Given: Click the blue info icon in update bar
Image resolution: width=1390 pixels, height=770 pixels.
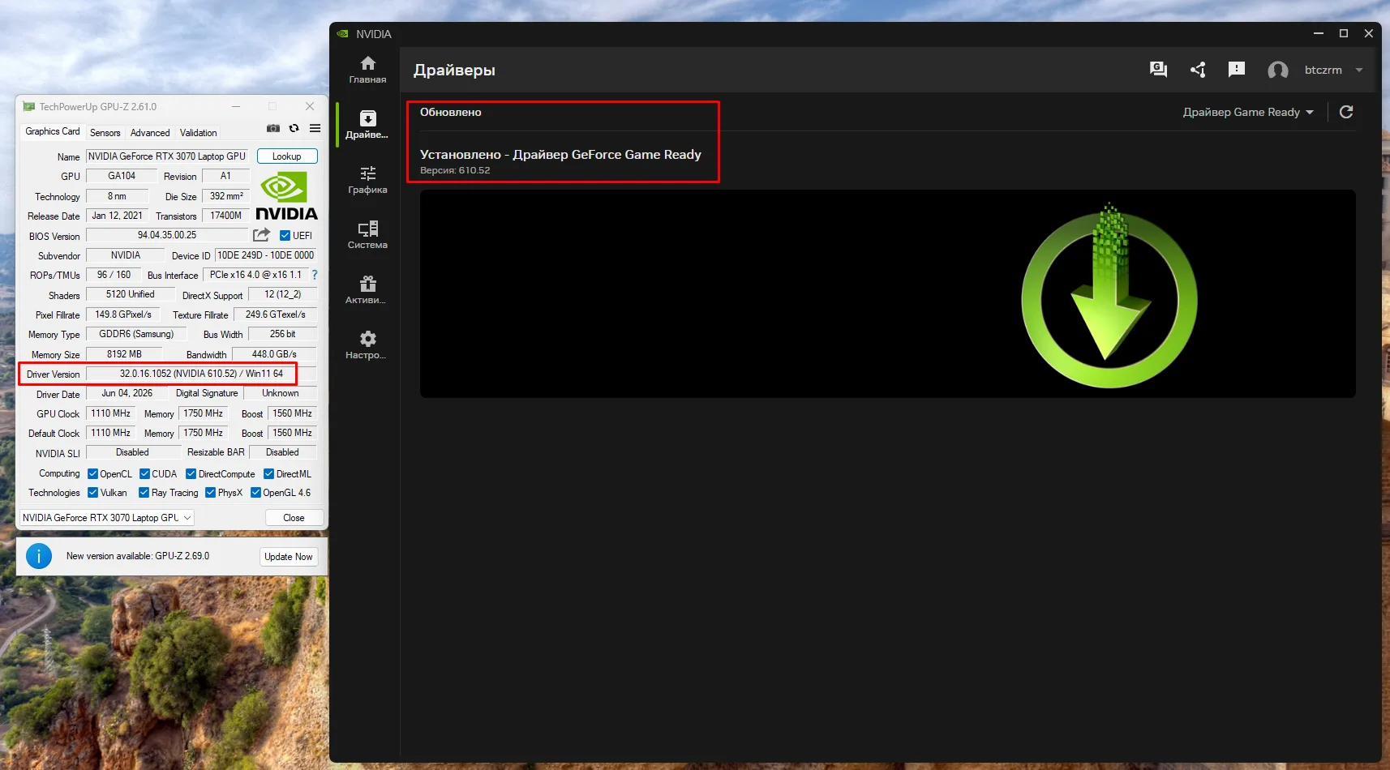Looking at the screenshot, I should click(x=39, y=556).
